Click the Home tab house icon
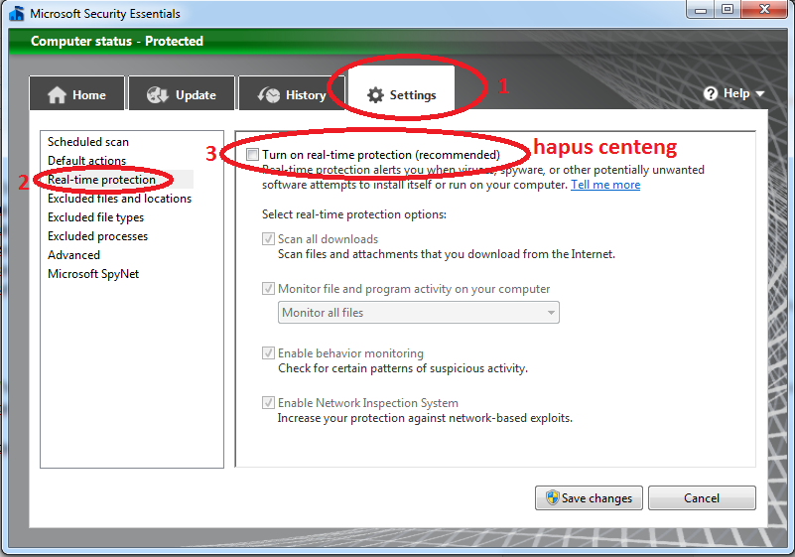Screen dimensions: 795x557 coord(57,95)
